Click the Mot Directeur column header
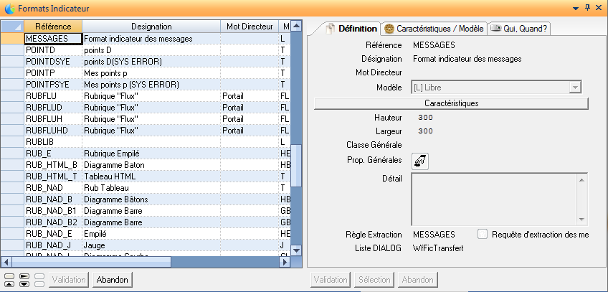The width and height of the screenshot is (608, 292). pos(248,27)
